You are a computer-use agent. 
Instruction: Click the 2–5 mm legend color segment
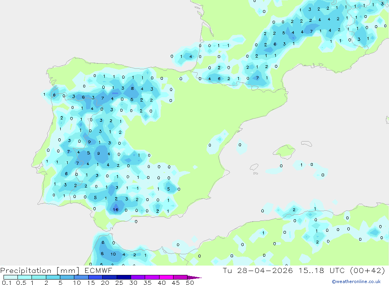pos(53,277)
